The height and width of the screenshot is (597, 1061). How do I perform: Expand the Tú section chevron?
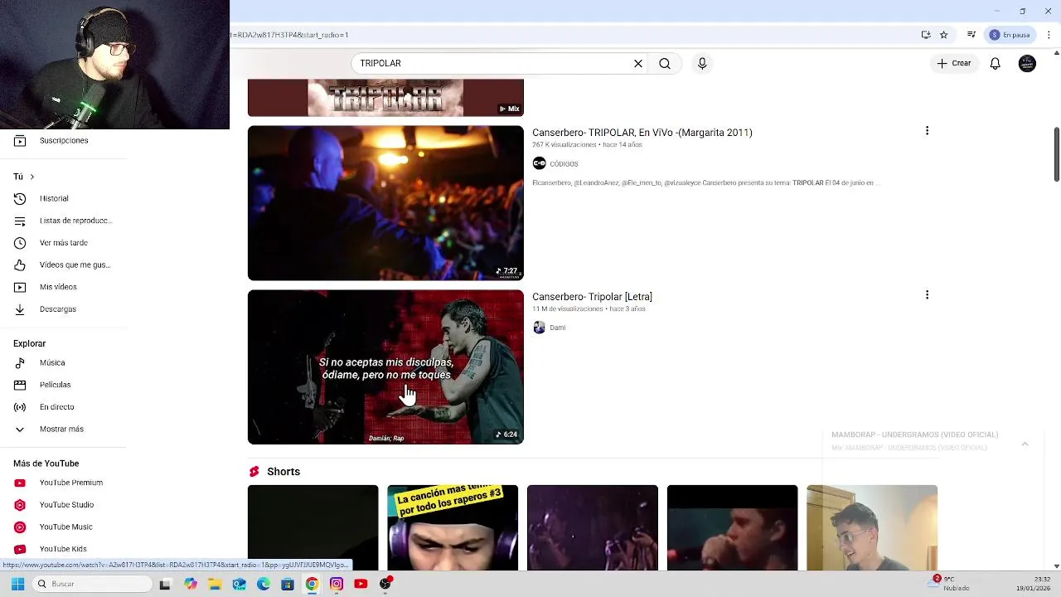click(x=31, y=177)
